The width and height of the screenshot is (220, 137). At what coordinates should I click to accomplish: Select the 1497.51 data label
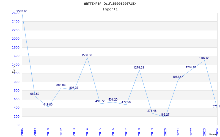pyautogui.click(x=204, y=58)
